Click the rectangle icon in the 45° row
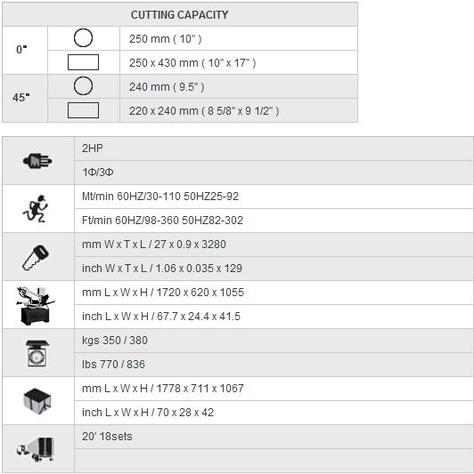Viewport: 474px width, 474px height. [83, 110]
